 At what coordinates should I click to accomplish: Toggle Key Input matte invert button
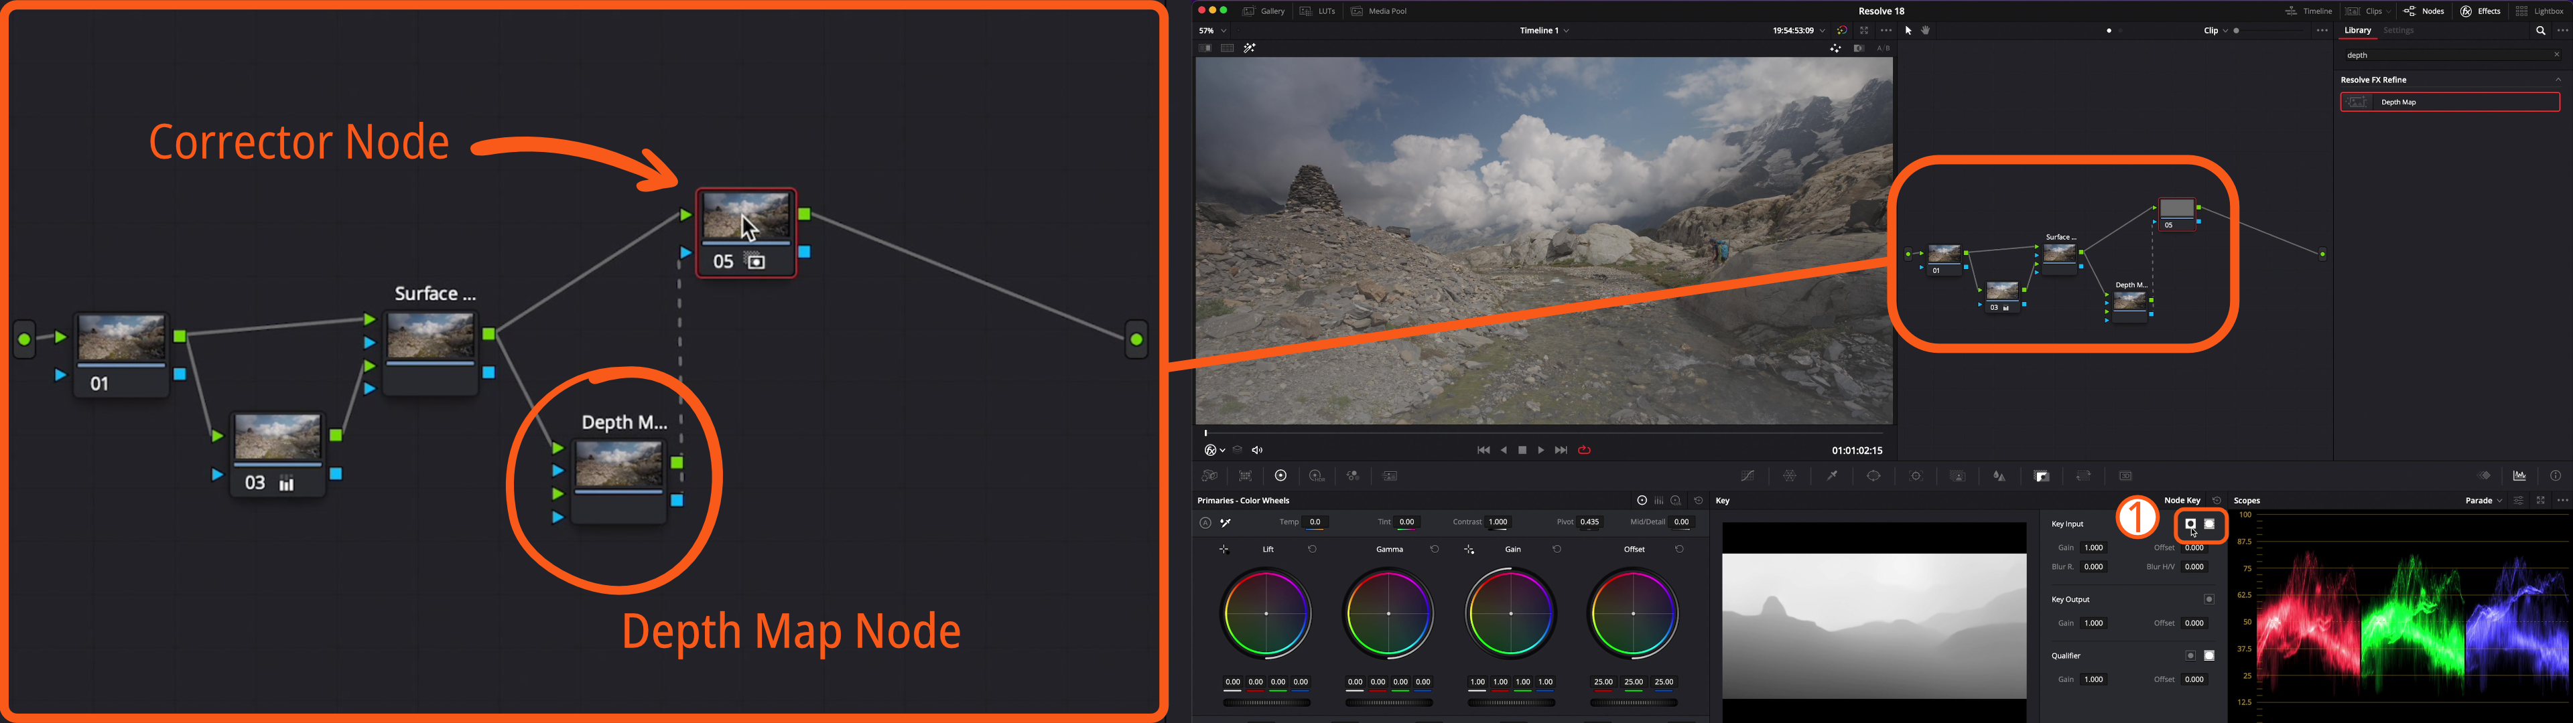[2190, 524]
